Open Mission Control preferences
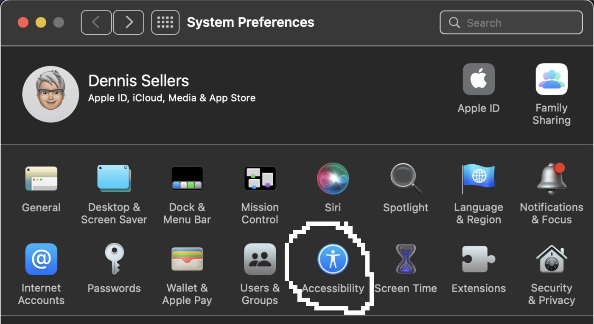 (x=260, y=179)
